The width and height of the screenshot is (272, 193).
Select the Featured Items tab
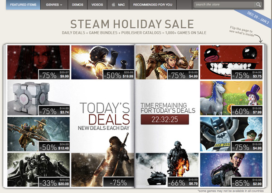coord(23,5)
